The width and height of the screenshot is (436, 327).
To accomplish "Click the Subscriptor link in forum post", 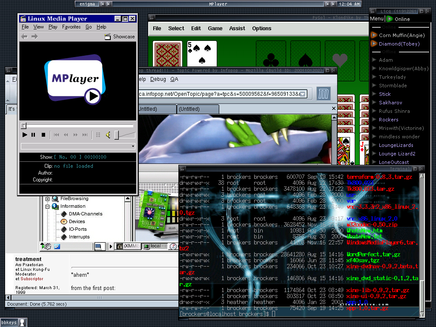I will click(x=32, y=279).
